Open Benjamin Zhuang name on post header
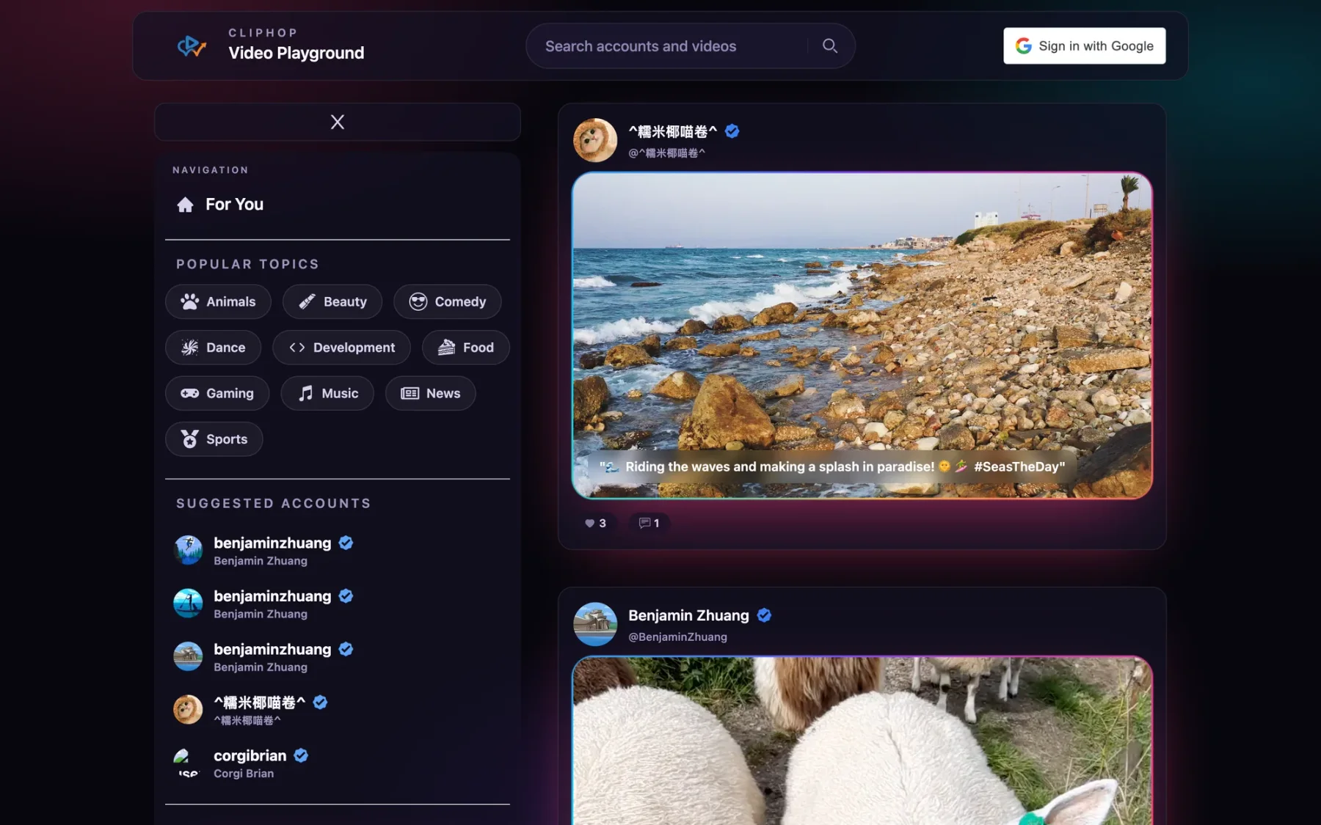Image resolution: width=1321 pixels, height=825 pixels. tap(688, 615)
